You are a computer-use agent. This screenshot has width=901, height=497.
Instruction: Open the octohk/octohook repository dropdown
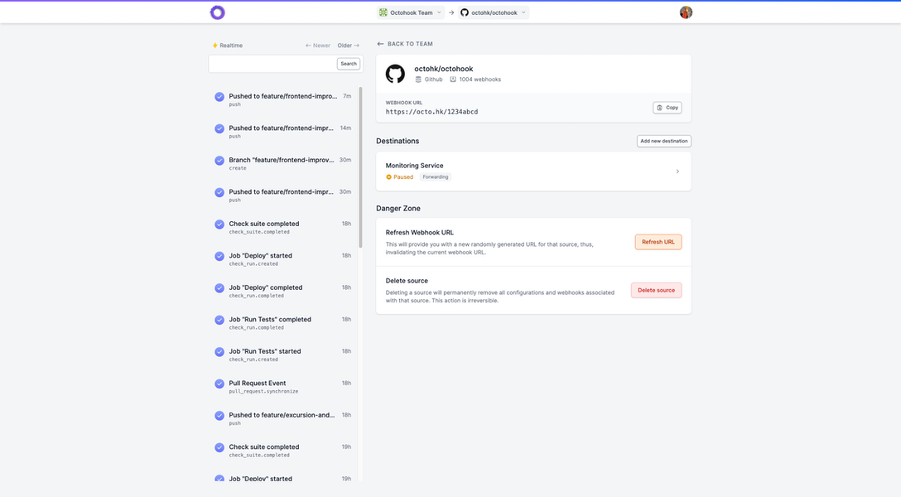pyautogui.click(x=523, y=12)
